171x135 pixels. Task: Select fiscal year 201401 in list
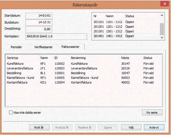[x=126, y=36]
